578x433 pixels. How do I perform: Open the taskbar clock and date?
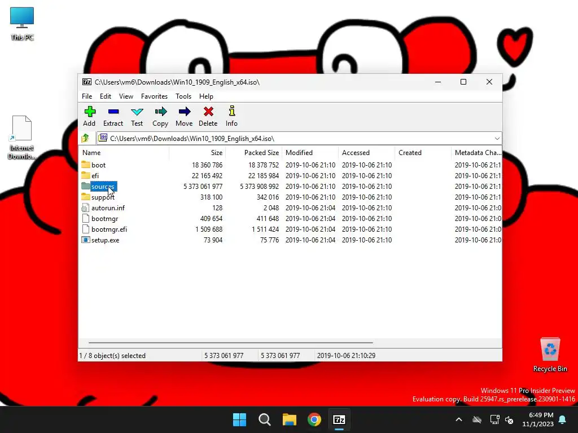pos(538,419)
